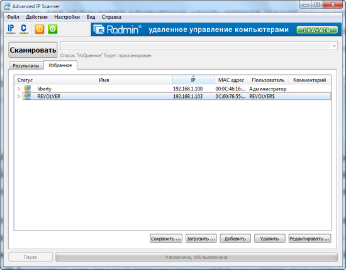
Task: Click the Пауза button
Action: point(30,257)
